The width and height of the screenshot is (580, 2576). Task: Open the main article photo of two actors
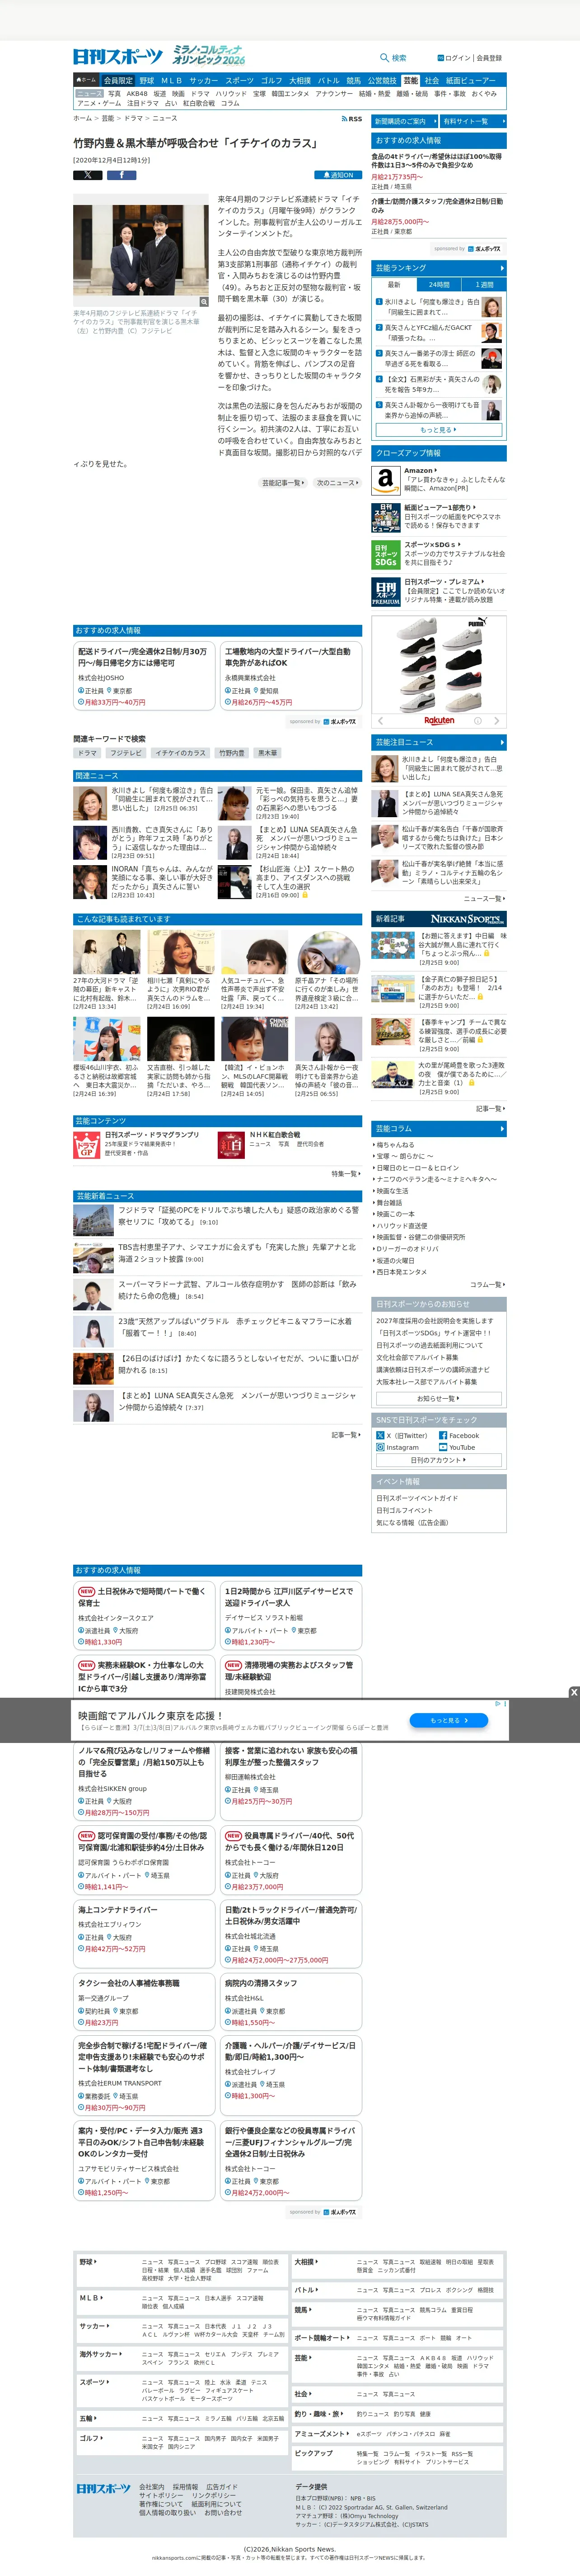[141, 250]
